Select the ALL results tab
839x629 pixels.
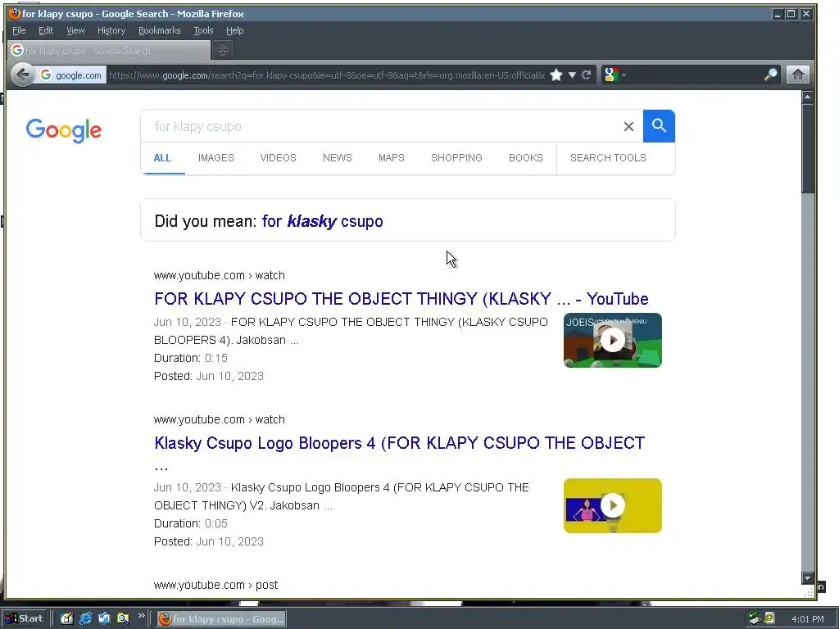(162, 158)
